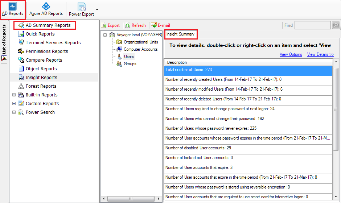341x203 pixels.
Task: Select the Groups tree item
Action: 130,64
